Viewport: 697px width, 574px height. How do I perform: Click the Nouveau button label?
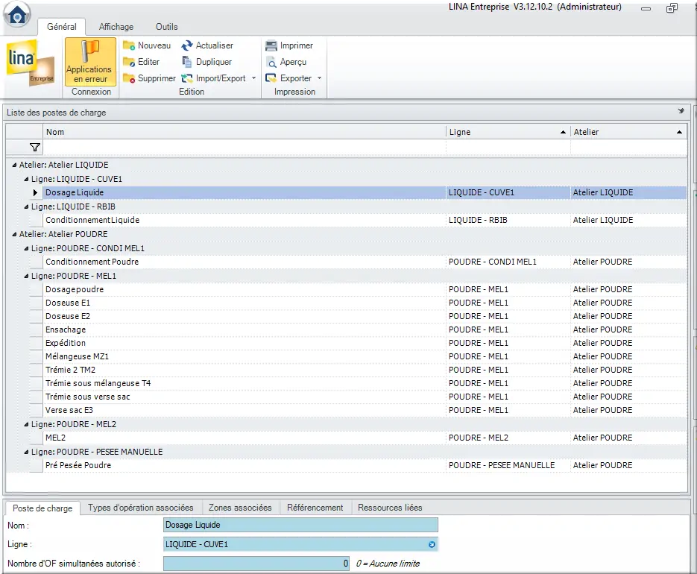[154, 45]
